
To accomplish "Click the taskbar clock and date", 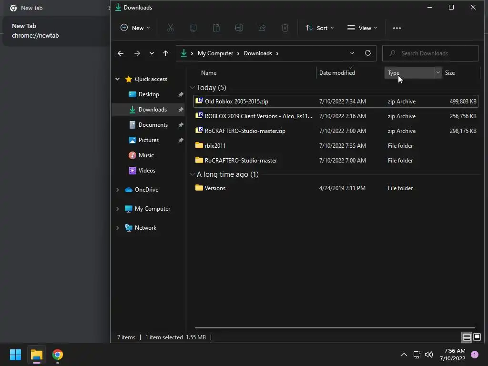I will point(453,355).
